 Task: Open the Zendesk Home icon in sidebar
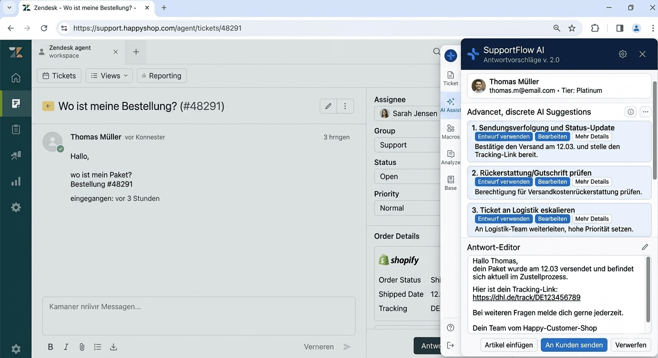tap(16, 78)
